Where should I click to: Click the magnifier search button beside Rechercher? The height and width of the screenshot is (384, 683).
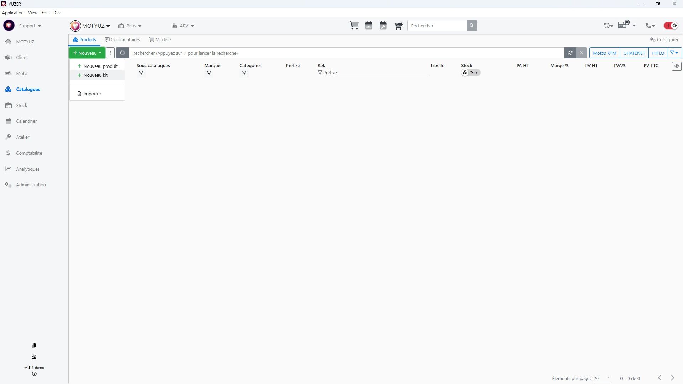pos(472,26)
